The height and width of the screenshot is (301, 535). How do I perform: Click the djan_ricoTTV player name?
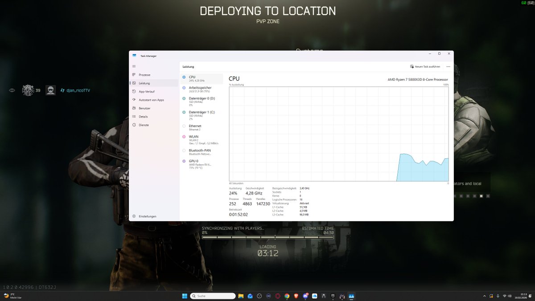click(x=78, y=90)
